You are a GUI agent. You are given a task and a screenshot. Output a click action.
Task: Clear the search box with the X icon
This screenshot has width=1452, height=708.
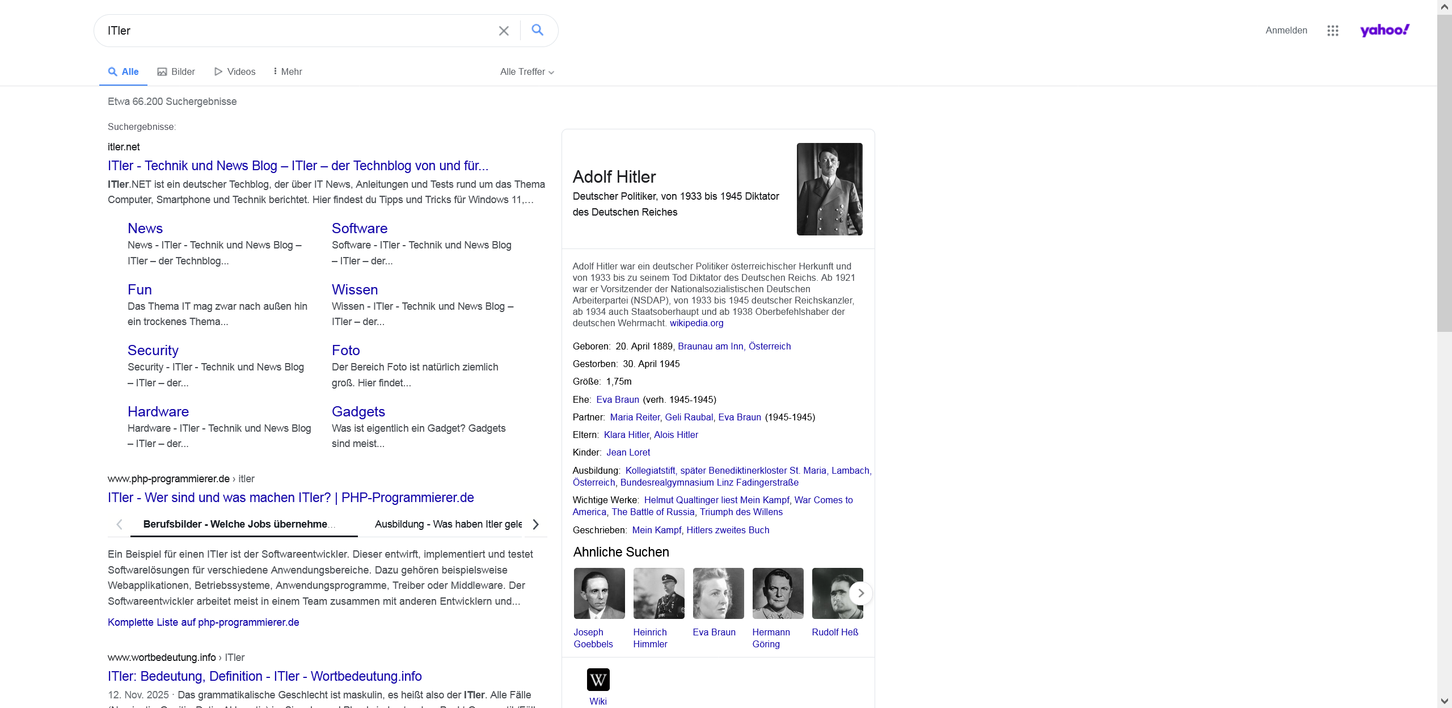(x=504, y=31)
